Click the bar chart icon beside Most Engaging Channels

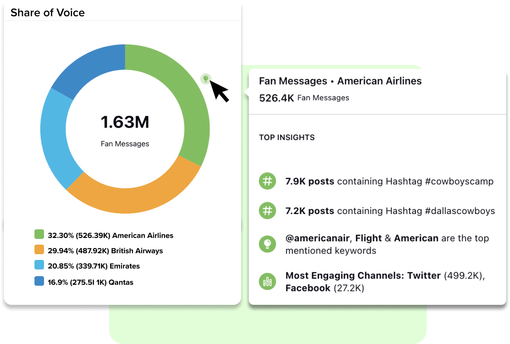click(267, 281)
